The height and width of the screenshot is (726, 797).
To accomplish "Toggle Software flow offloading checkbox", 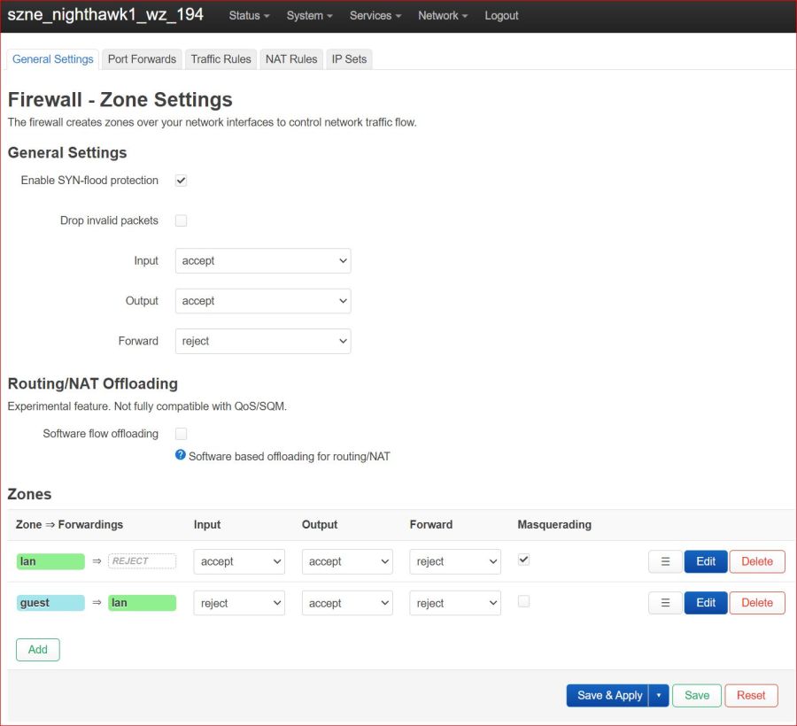I will click(181, 434).
